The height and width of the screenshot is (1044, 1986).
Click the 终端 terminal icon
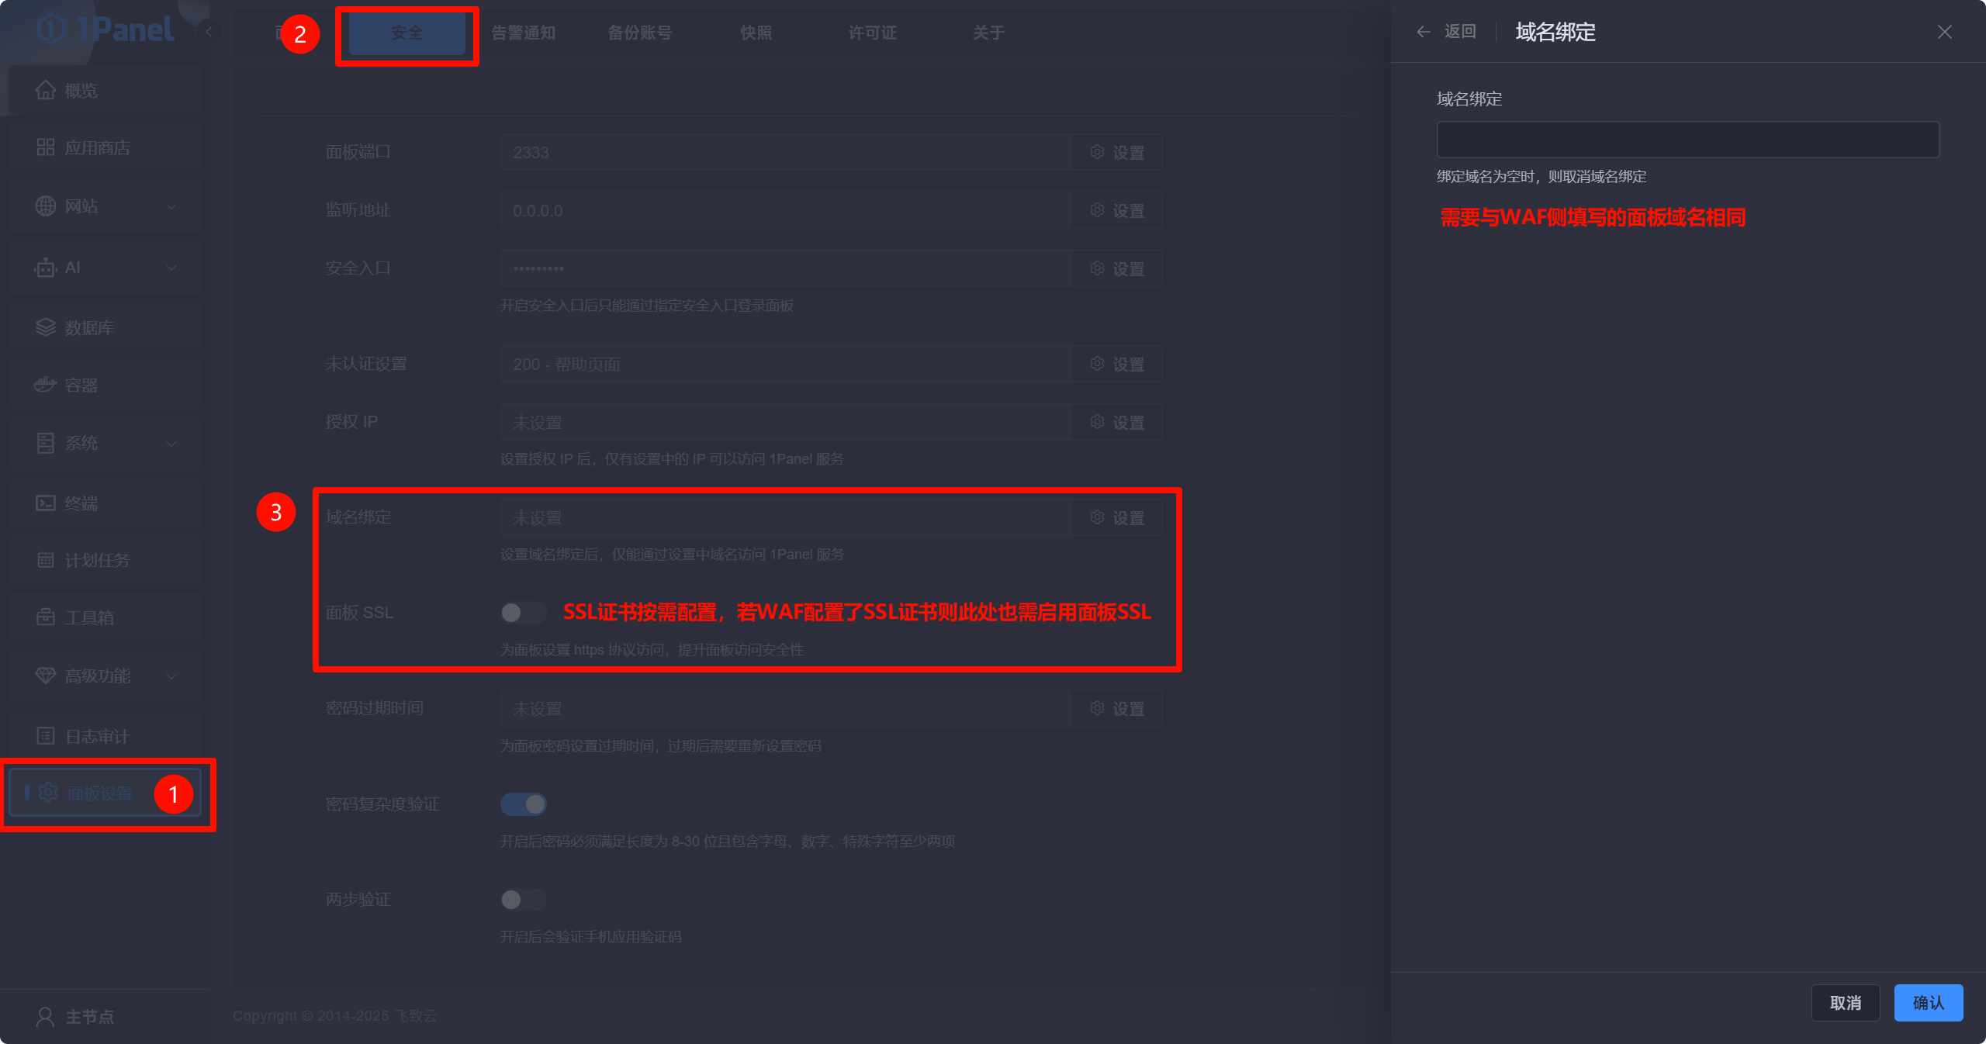[x=46, y=503]
